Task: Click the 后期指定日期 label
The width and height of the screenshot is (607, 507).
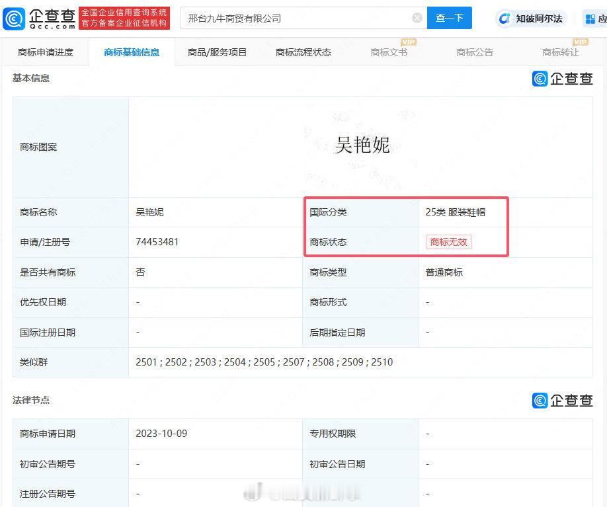Action: (337, 332)
